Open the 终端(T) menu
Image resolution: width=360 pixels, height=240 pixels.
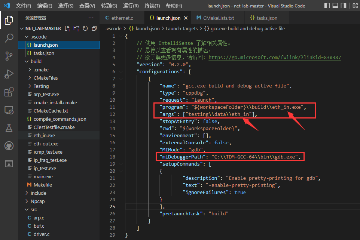[x=152, y=6]
